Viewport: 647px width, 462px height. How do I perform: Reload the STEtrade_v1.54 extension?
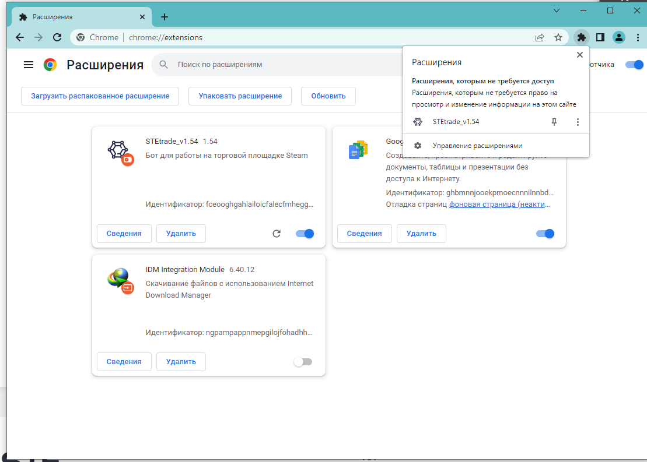[277, 234]
